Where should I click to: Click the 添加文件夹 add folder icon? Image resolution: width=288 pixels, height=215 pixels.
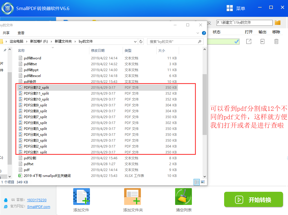[133, 197]
